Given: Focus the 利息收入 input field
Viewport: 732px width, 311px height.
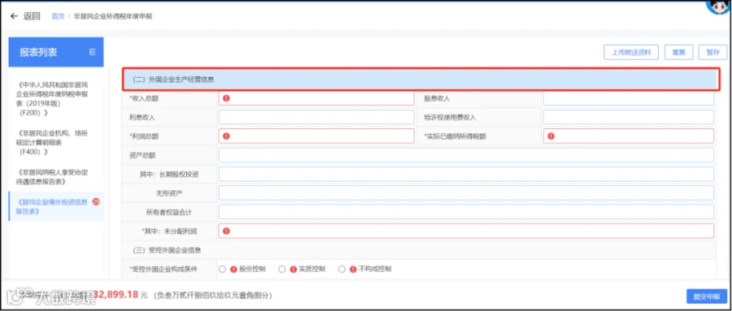Looking at the screenshot, I should (x=316, y=117).
